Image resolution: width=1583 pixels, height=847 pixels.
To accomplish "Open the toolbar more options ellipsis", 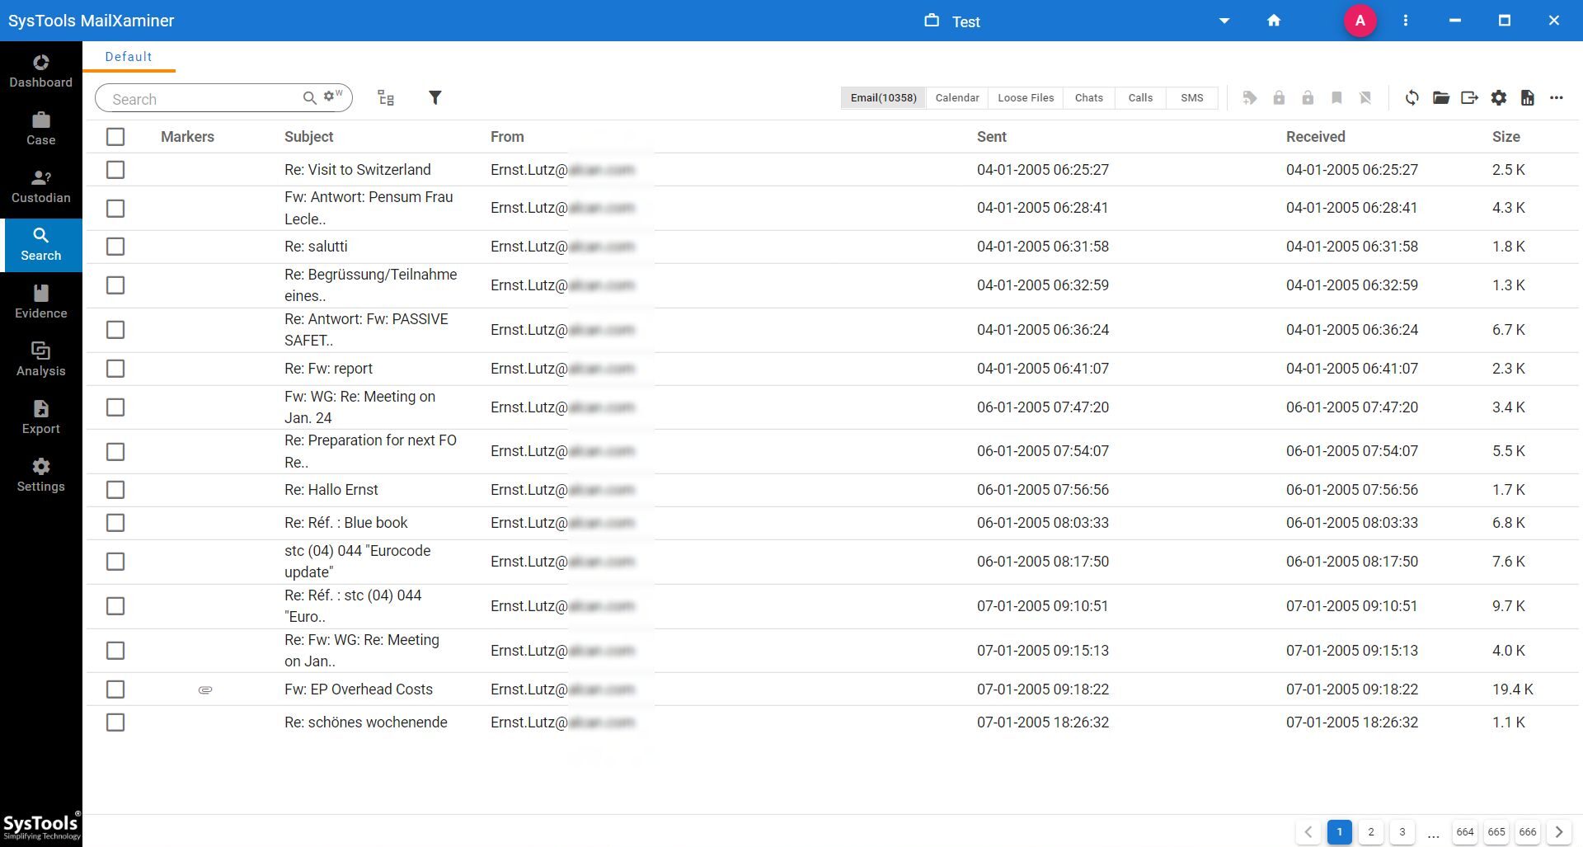I will coord(1557,98).
